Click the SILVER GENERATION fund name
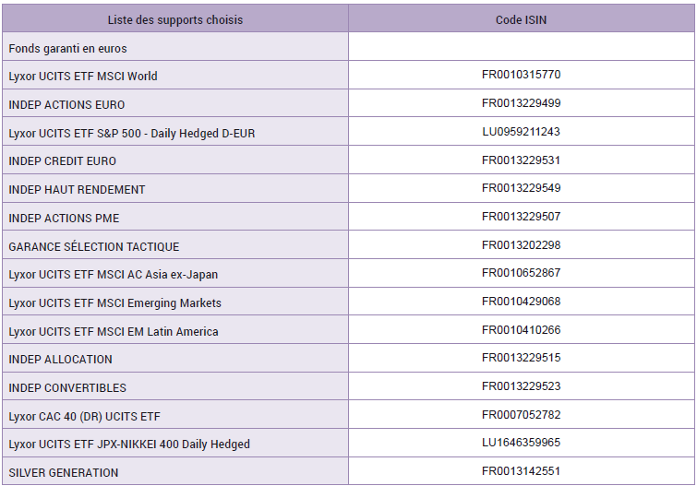697x486 pixels. [64, 473]
